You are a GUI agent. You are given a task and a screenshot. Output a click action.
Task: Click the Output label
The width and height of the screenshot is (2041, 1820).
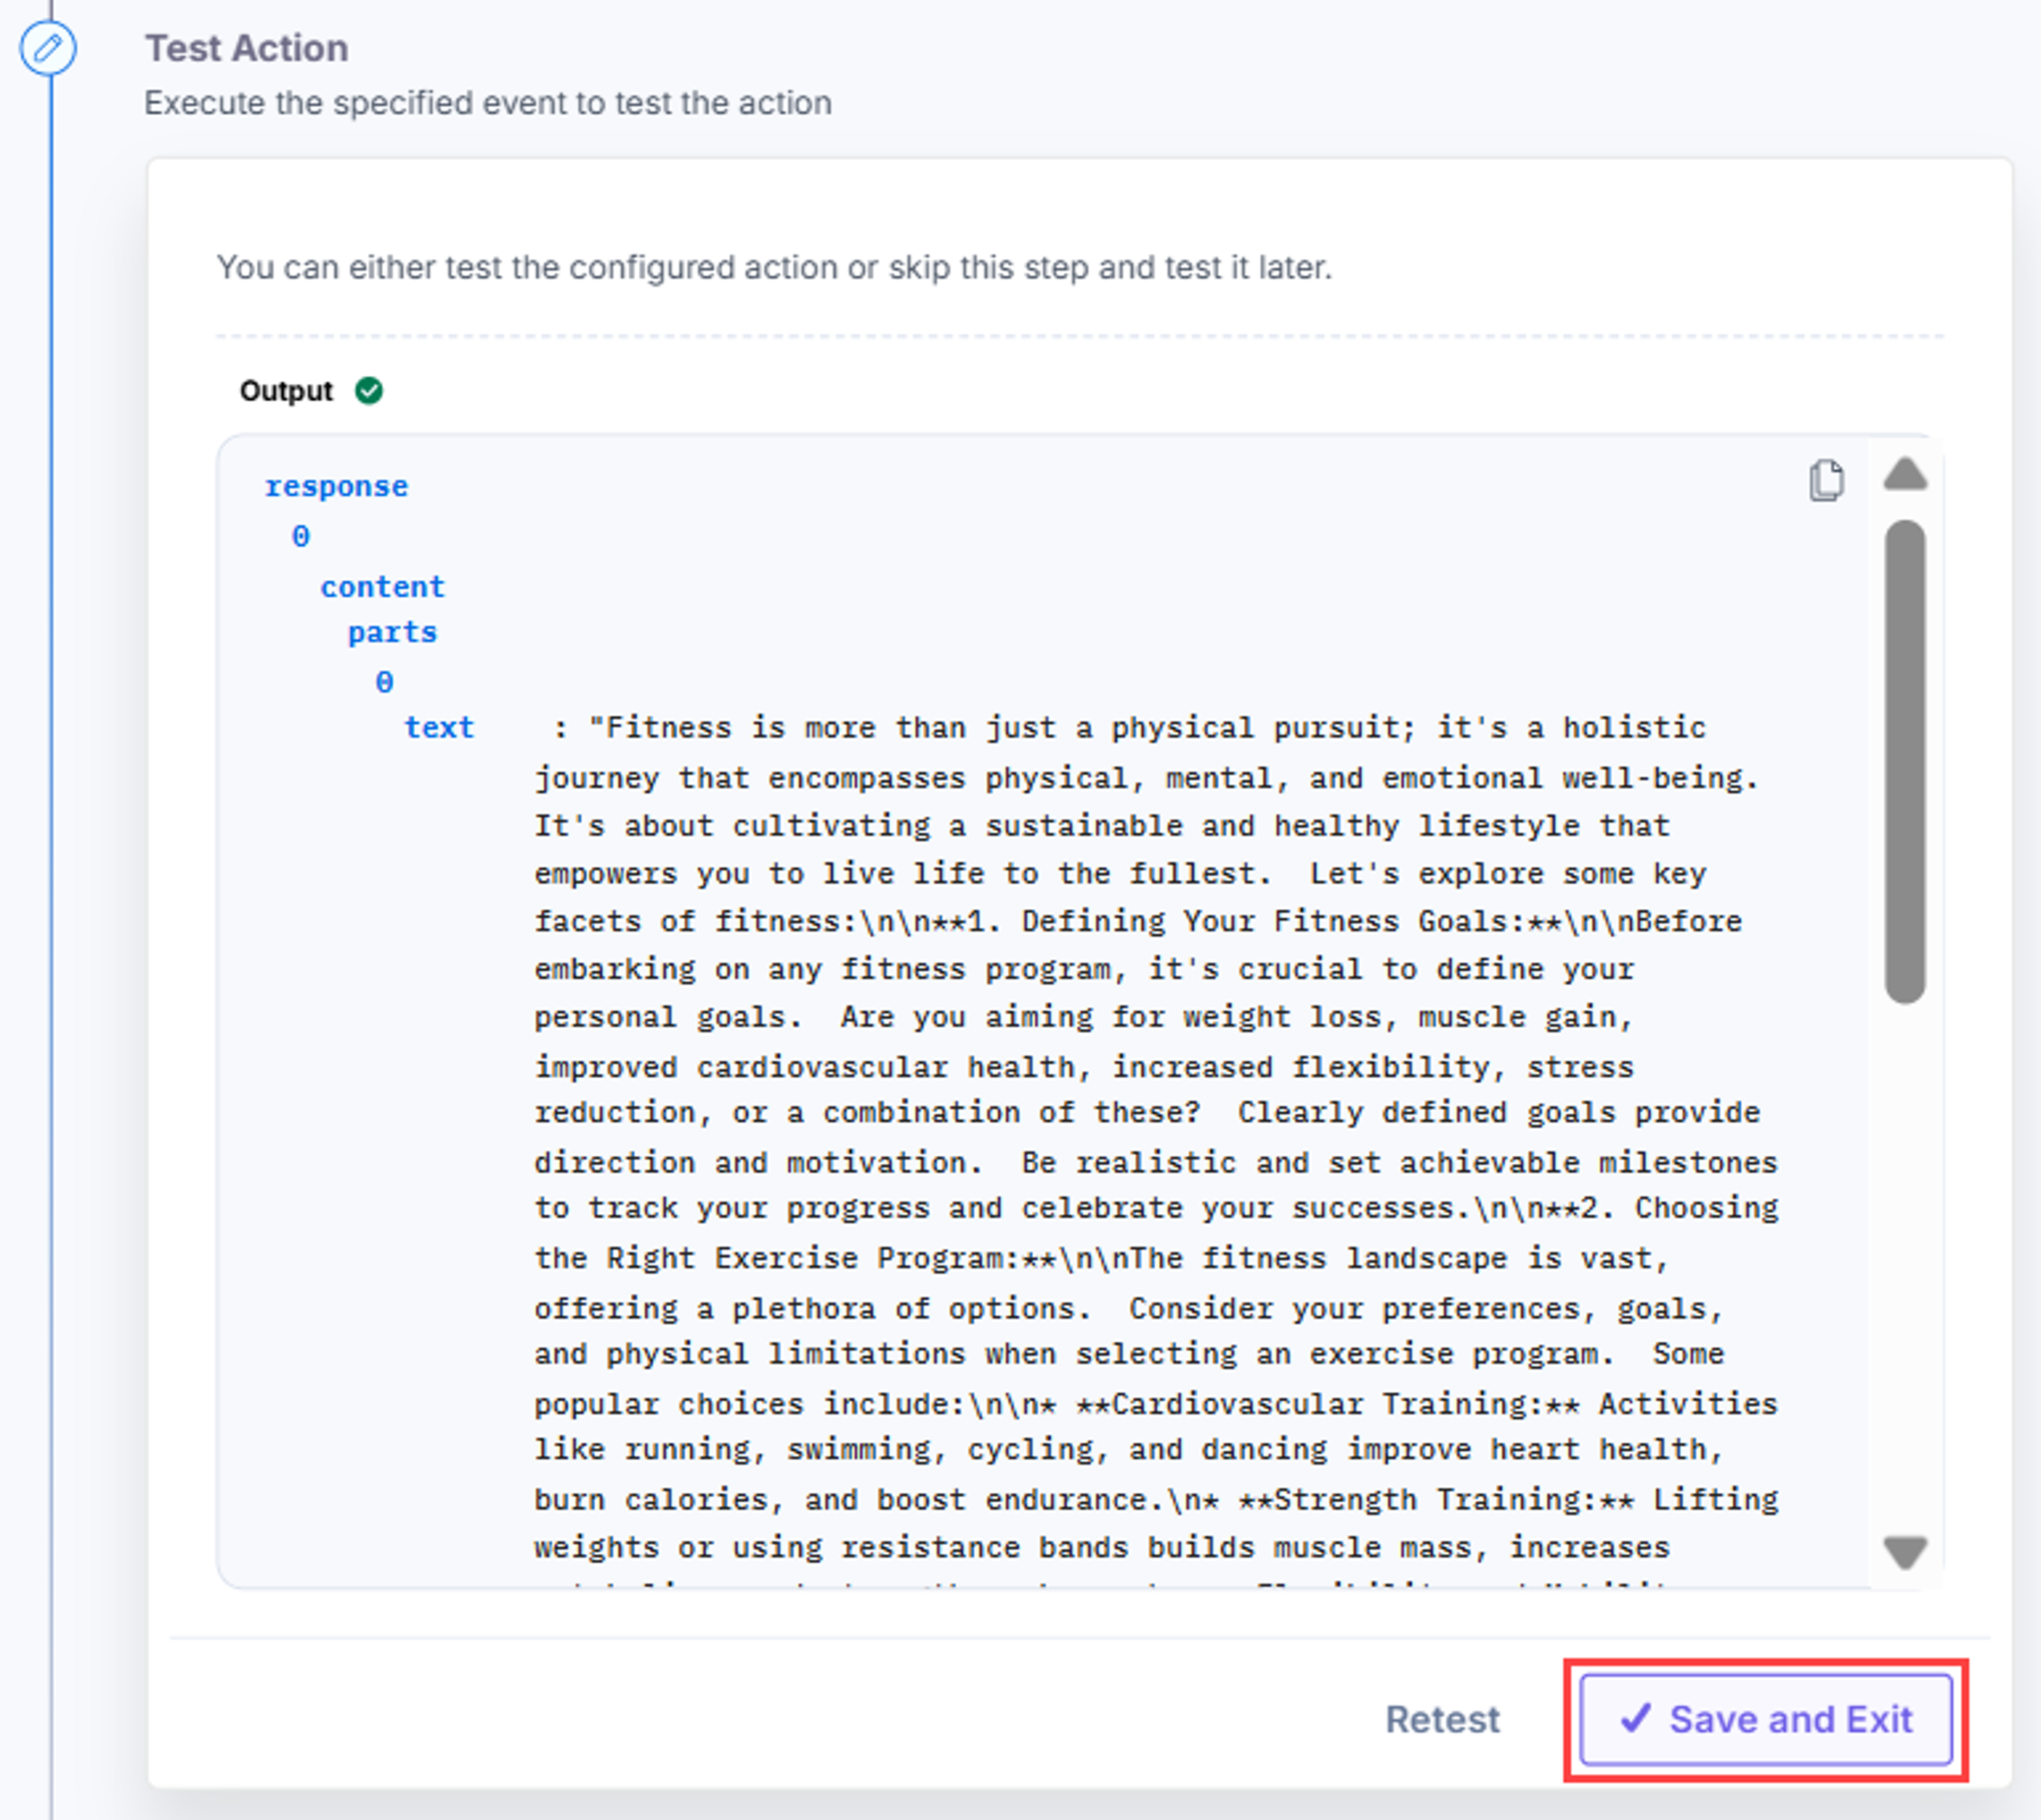point(286,390)
